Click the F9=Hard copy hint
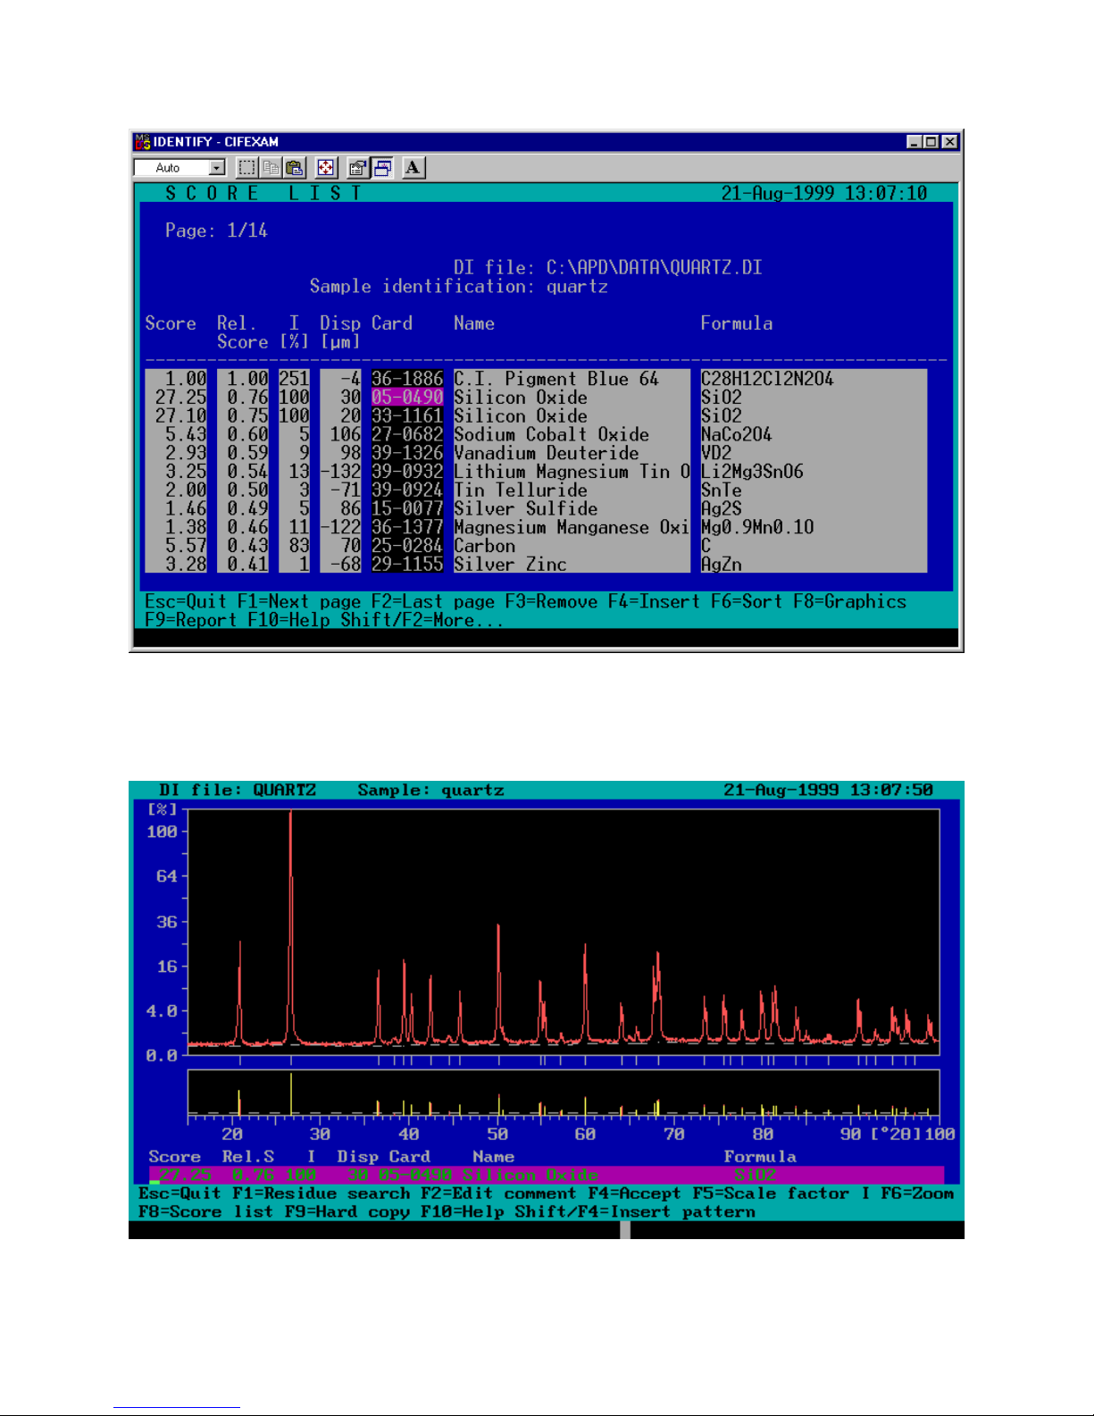The width and height of the screenshot is (1094, 1416). click(347, 1212)
